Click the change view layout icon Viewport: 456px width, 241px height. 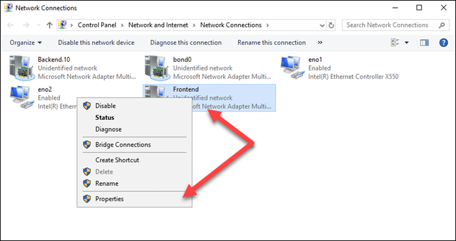[x=395, y=43]
